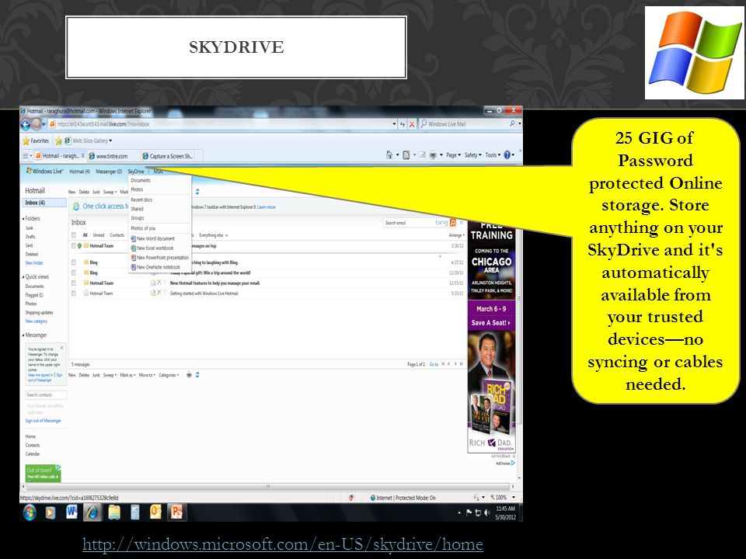The image size is (746, 559).
Task: Click the Print icon in IE command bar
Action: pos(433,155)
